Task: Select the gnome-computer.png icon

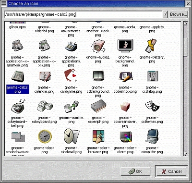Action: click(152, 136)
